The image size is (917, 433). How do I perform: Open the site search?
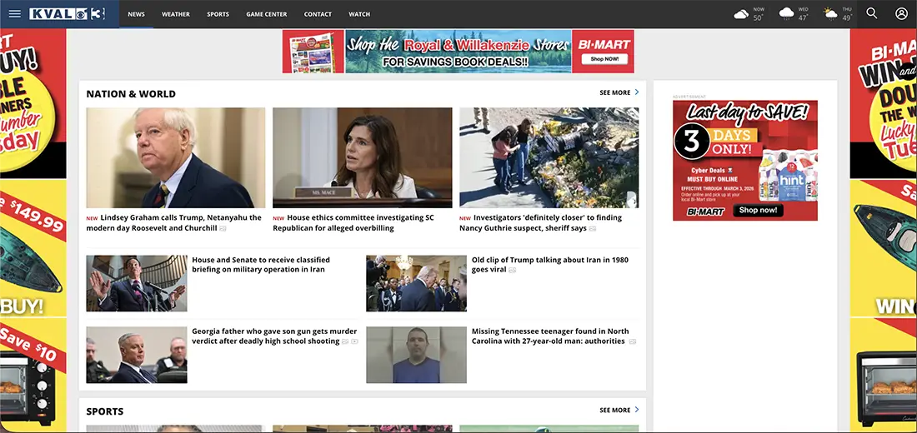[871, 13]
